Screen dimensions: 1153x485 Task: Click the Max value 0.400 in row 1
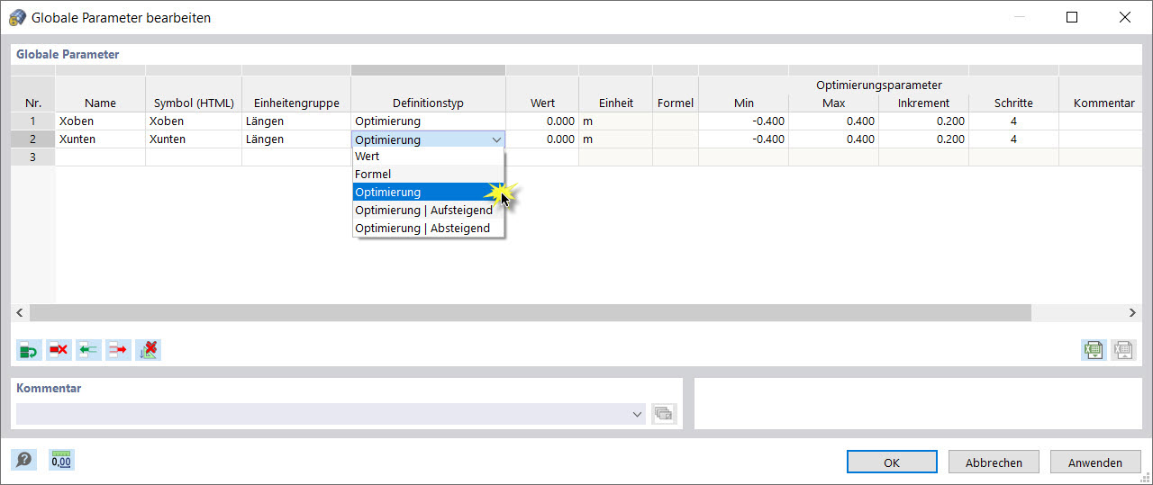pyautogui.click(x=834, y=121)
